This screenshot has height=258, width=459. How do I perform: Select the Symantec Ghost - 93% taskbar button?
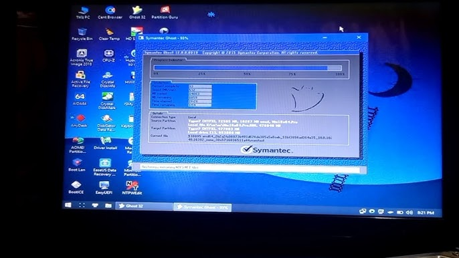pos(202,207)
